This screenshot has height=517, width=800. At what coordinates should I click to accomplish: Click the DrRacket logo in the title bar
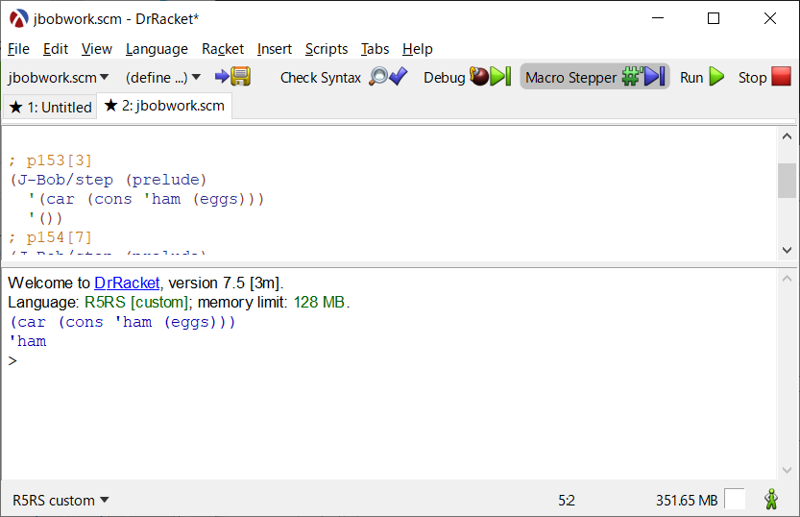tap(18, 19)
